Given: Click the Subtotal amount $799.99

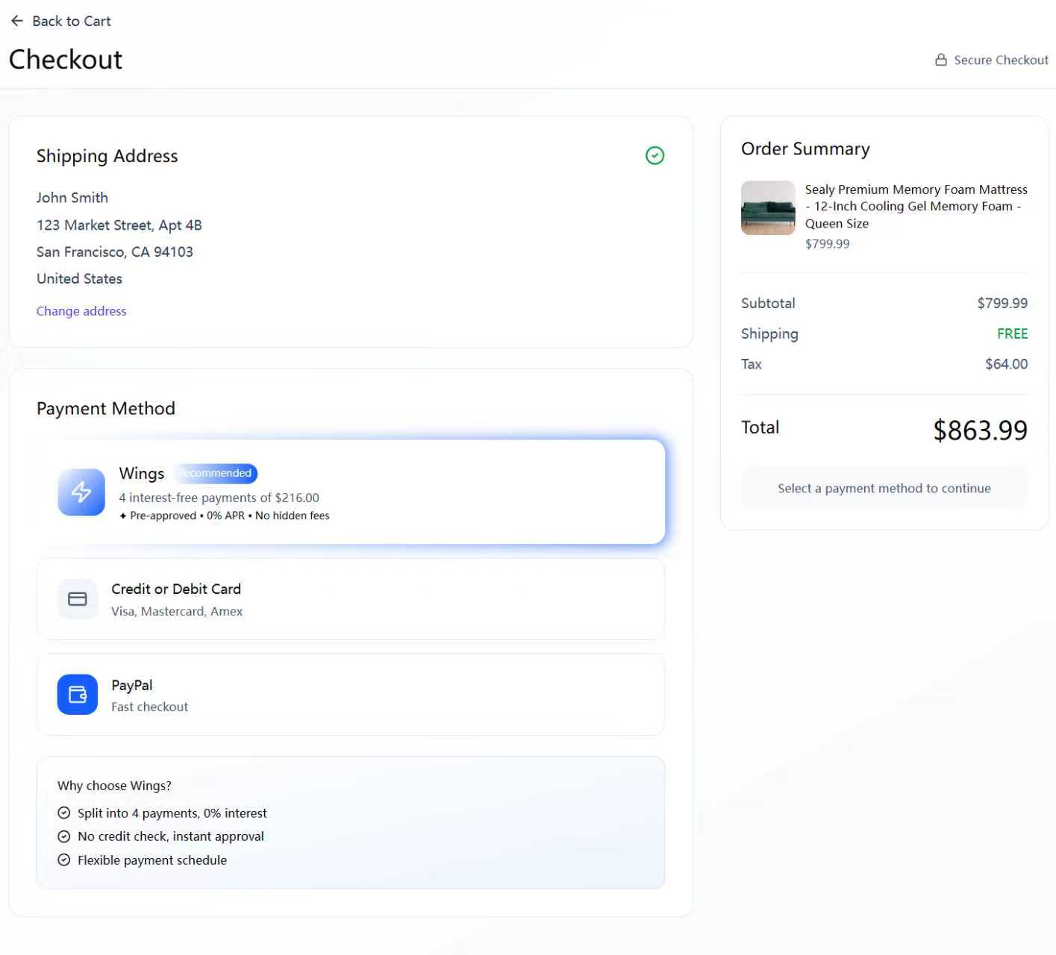Looking at the screenshot, I should click(x=1002, y=303).
